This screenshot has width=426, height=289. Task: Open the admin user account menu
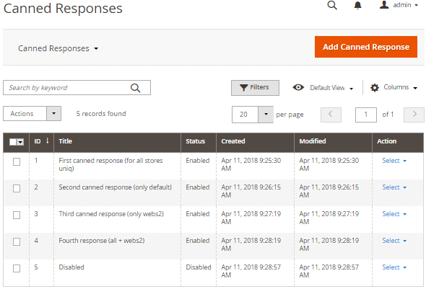tap(399, 5)
